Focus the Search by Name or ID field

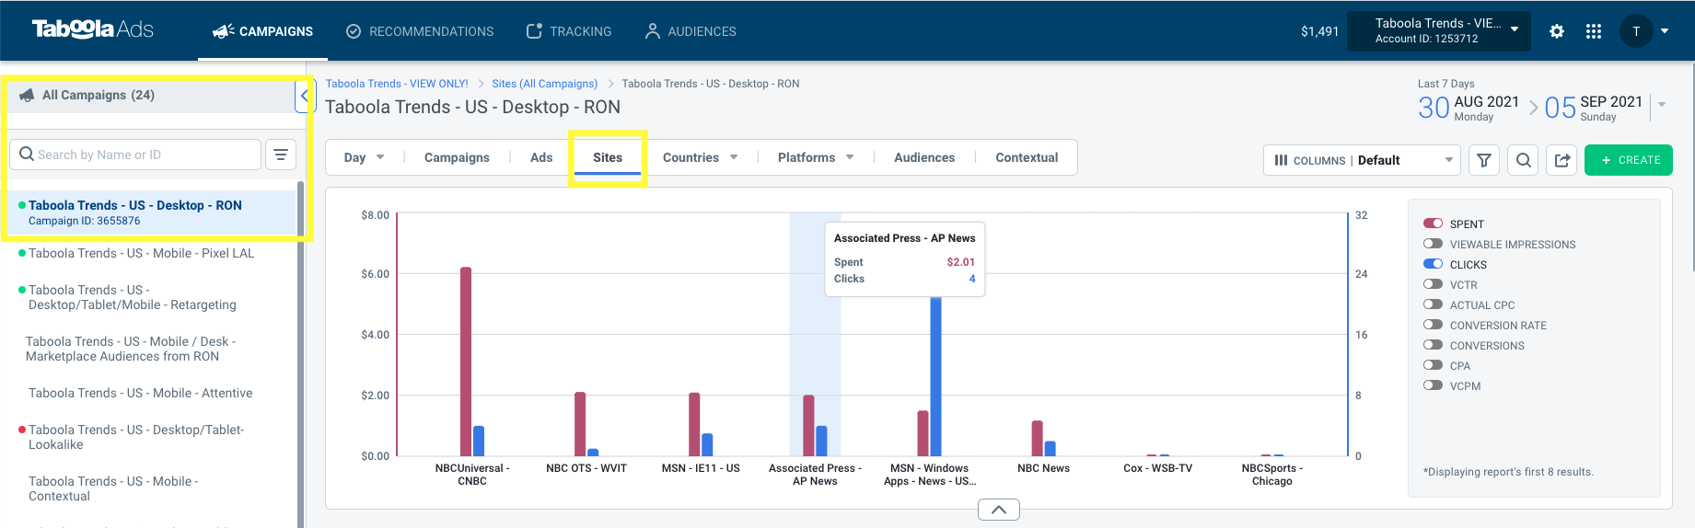tap(135, 155)
